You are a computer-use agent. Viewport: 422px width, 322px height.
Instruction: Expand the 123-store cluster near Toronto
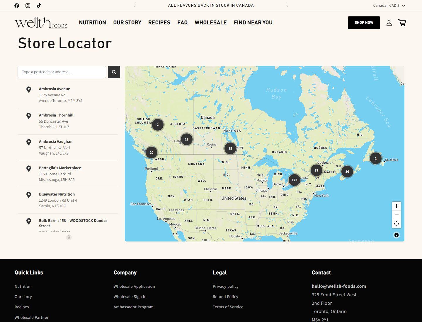tap(295, 180)
